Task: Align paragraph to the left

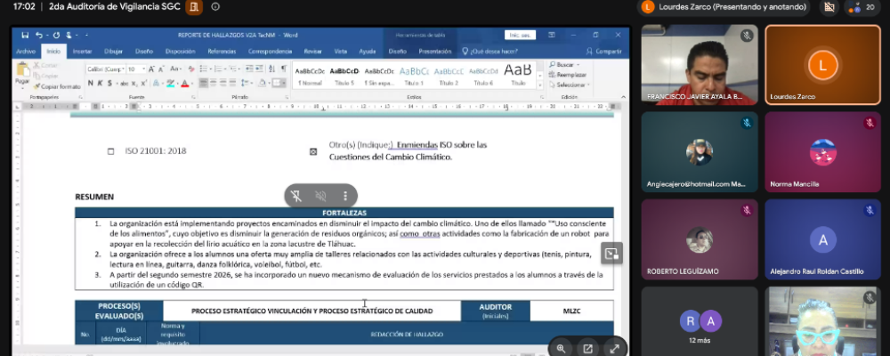Action: click(204, 83)
